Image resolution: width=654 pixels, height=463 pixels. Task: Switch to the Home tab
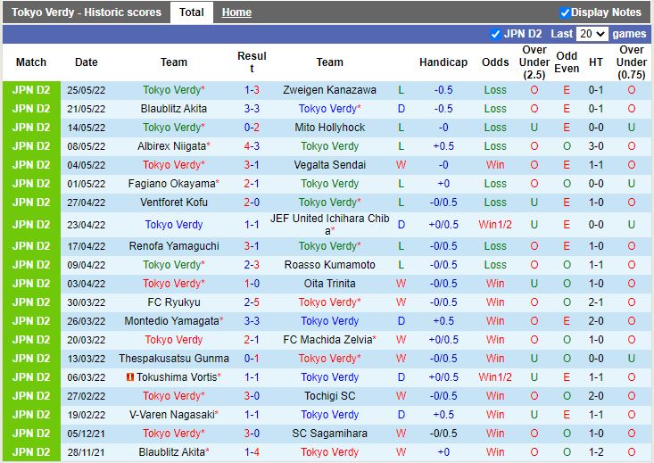[x=236, y=12]
